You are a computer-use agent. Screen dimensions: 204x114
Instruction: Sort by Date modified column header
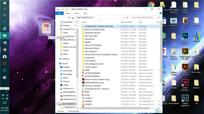[x=126, y=22]
